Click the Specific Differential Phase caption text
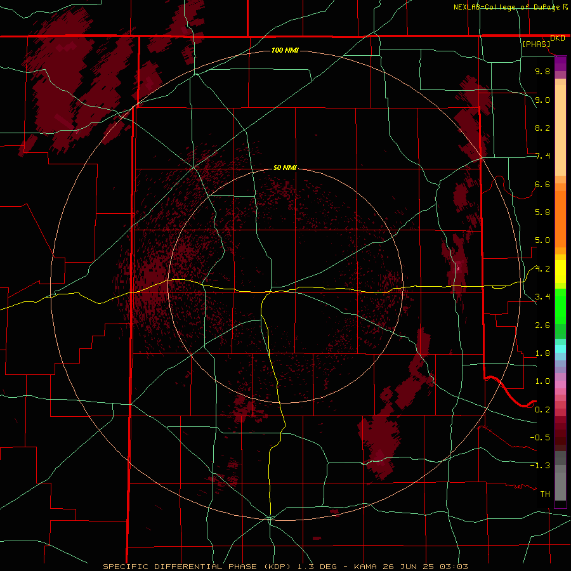The image size is (571, 571). click(x=285, y=567)
